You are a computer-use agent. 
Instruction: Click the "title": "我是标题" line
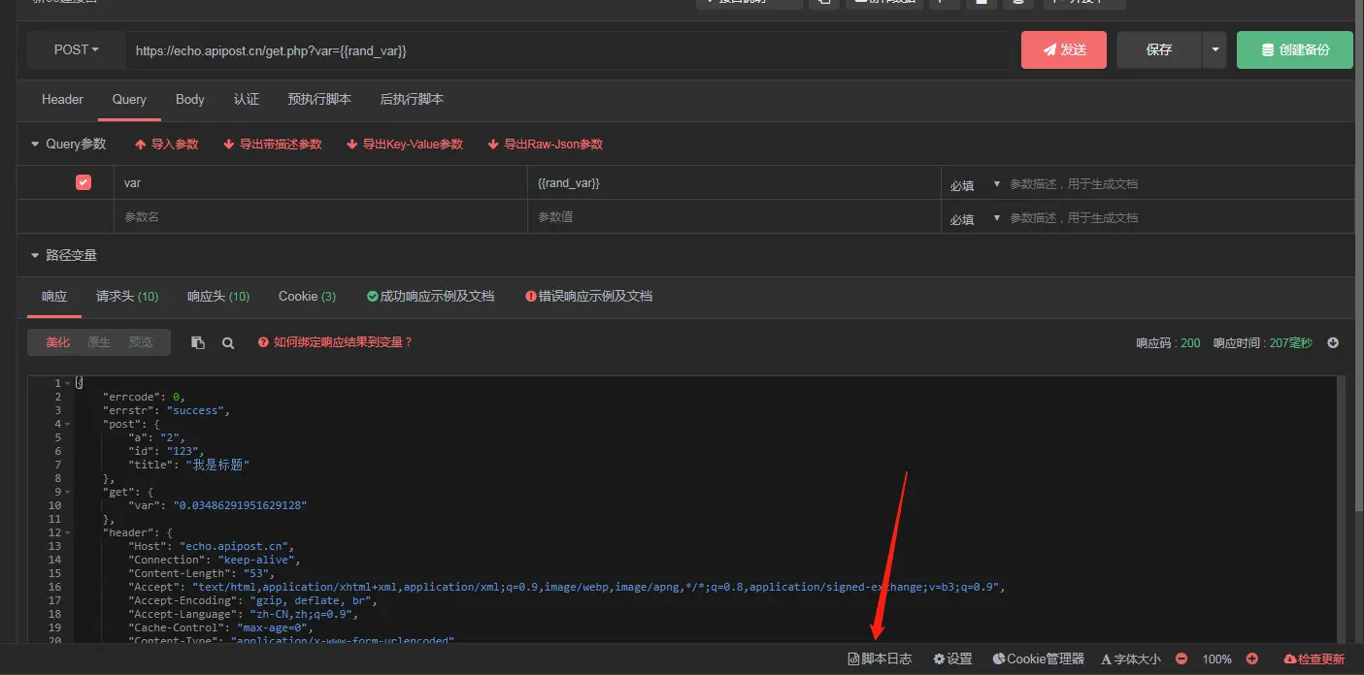point(189,465)
